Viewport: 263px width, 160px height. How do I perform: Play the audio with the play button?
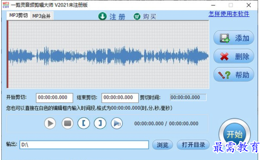click(50, 123)
